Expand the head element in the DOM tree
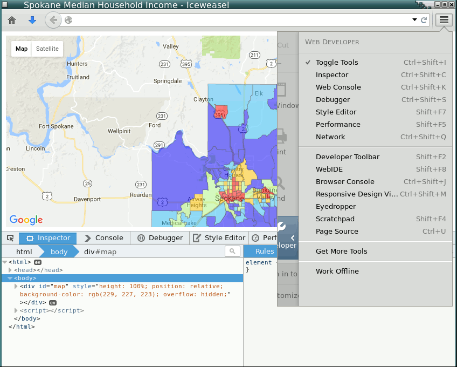Viewport: 457px width, 367px height. pos(10,270)
